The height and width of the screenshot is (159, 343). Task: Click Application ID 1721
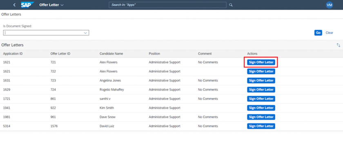click(x=7, y=99)
